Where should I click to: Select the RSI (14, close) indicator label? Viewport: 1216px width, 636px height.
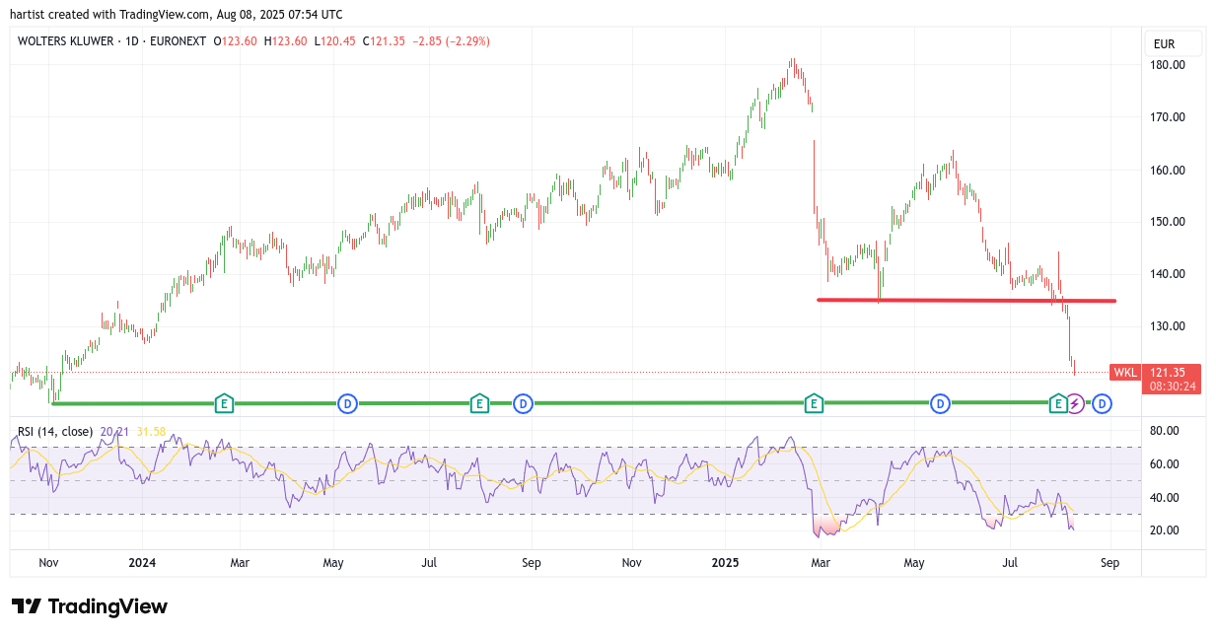click(x=55, y=432)
